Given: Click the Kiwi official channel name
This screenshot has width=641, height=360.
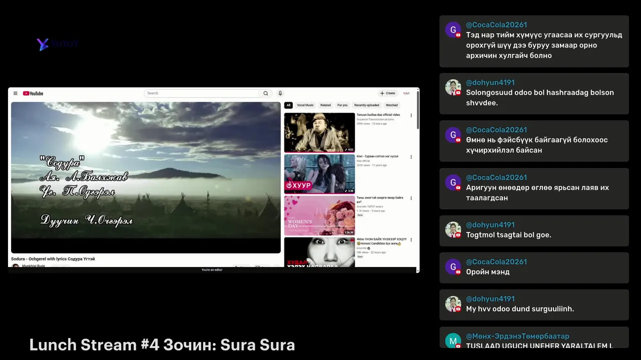Looking at the screenshot, I should (363, 161).
